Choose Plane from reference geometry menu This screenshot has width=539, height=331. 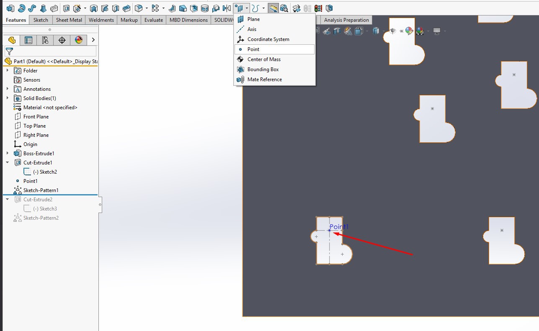point(274,19)
